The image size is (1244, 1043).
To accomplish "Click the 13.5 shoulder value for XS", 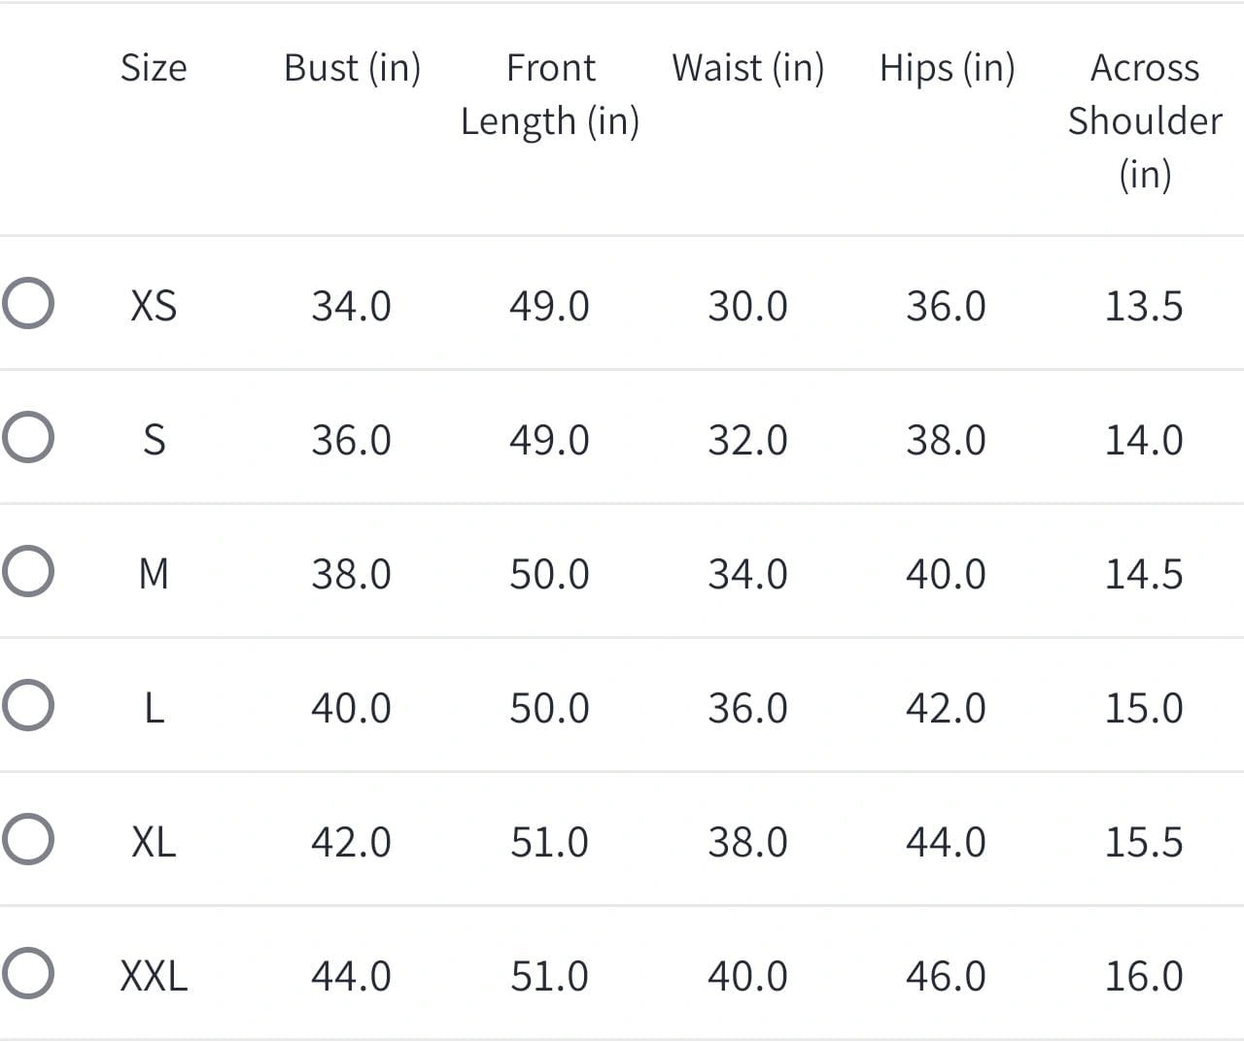I will click(x=1144, y=306).
